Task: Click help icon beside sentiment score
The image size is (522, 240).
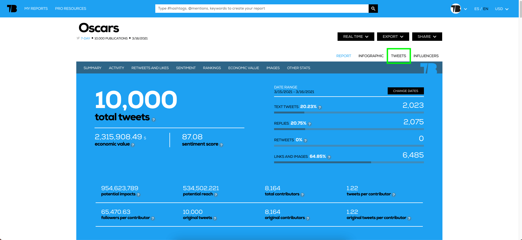Action: point(221,145)
